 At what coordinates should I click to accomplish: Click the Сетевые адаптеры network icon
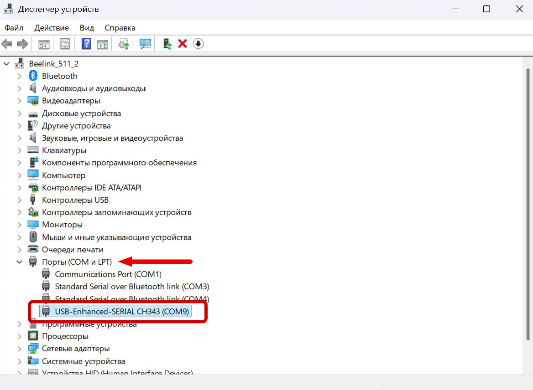[33, 348]
